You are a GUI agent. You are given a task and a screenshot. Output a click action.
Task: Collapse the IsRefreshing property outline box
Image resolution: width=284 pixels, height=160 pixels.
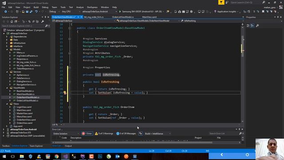tap(70, 82)
